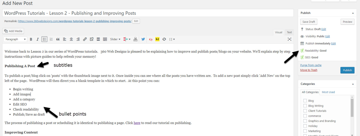Check the commerce category
The height and width of the screenshot is (136, 360).
(305, 116)
